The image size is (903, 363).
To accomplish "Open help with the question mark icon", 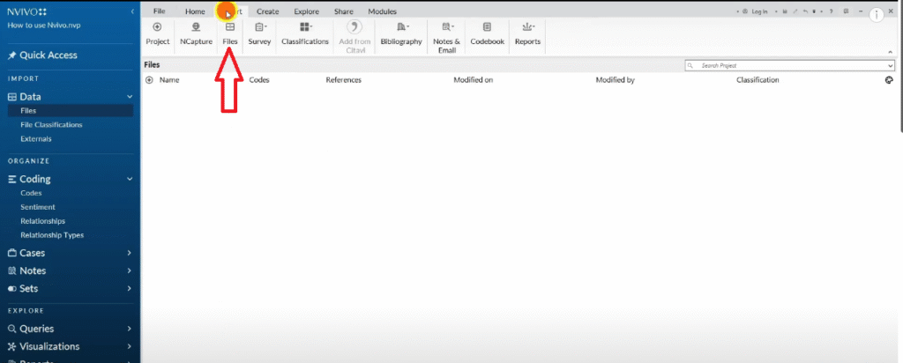I will (831, 11).
